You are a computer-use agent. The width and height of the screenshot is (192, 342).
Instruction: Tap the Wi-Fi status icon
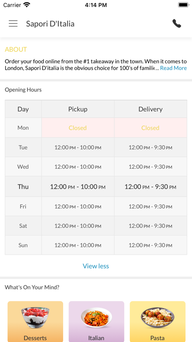point(27,5)
